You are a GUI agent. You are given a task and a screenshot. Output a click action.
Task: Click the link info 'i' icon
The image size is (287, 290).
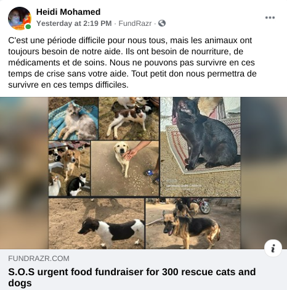pos(273,248)
